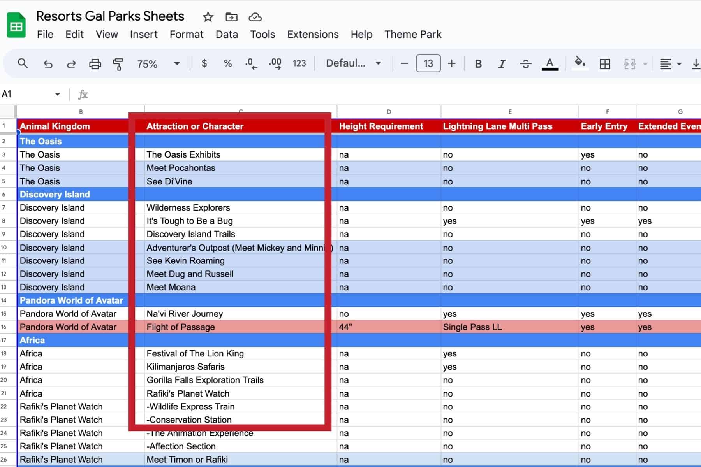Open the fill color picker
Image resolution: width=701 pixels, height=467 pixels.
580,63
